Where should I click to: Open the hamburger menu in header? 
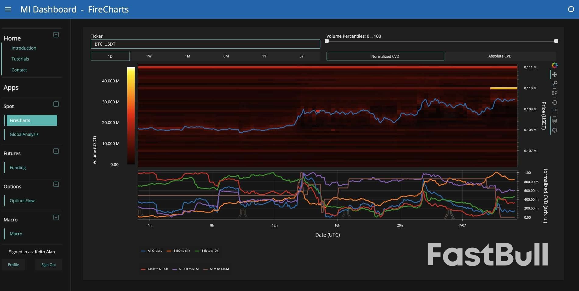click(8, 9)
